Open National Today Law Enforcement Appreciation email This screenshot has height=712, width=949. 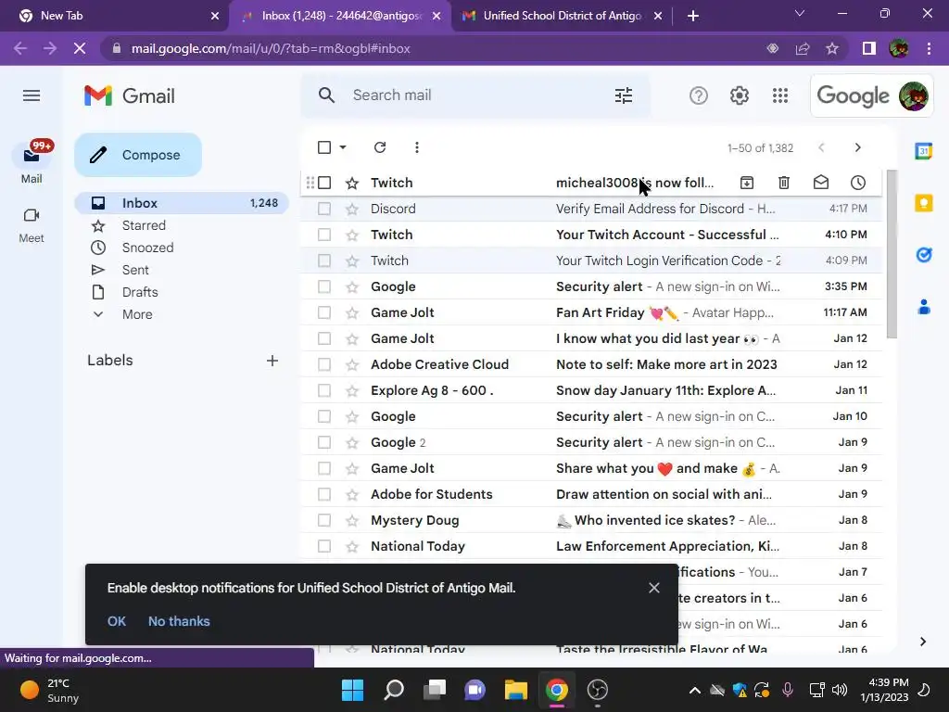[x=591, y=546]
